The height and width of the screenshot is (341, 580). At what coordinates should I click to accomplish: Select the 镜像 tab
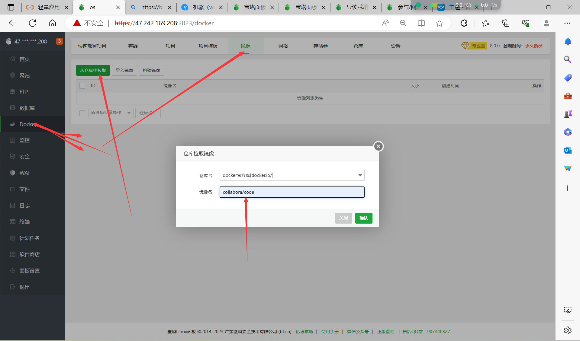point(246,46)
